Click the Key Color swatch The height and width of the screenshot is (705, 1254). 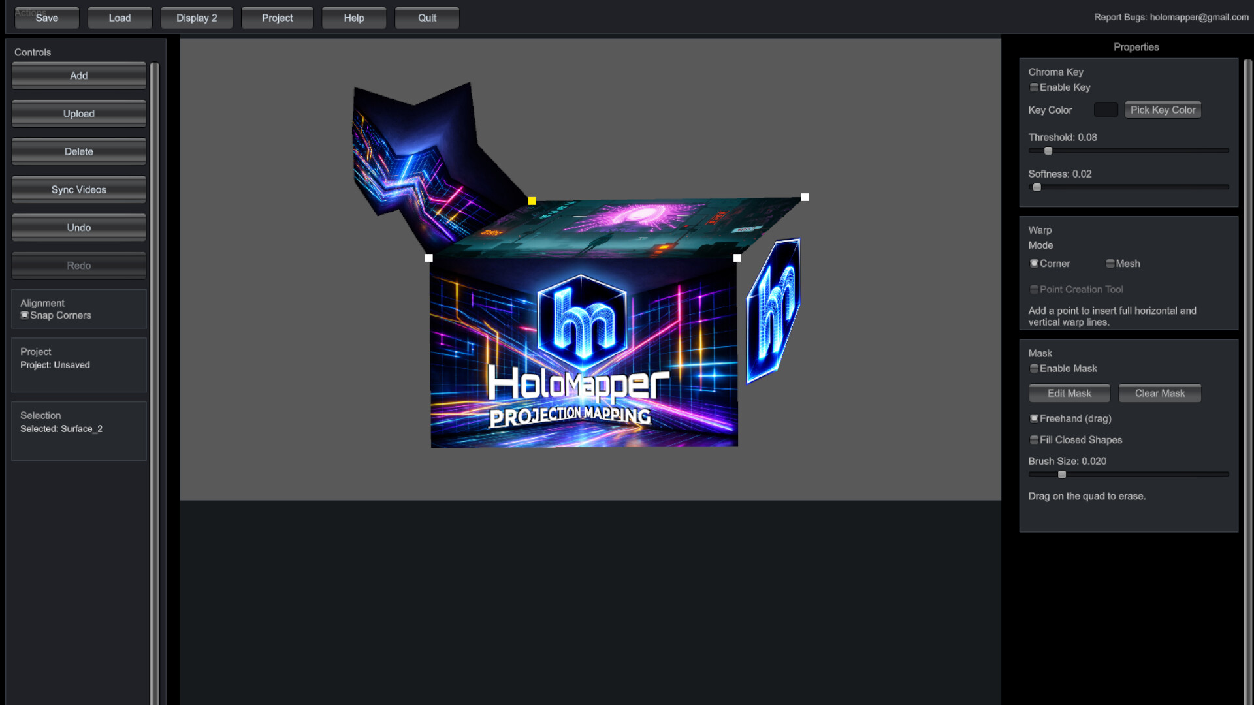pos(1106,110)
